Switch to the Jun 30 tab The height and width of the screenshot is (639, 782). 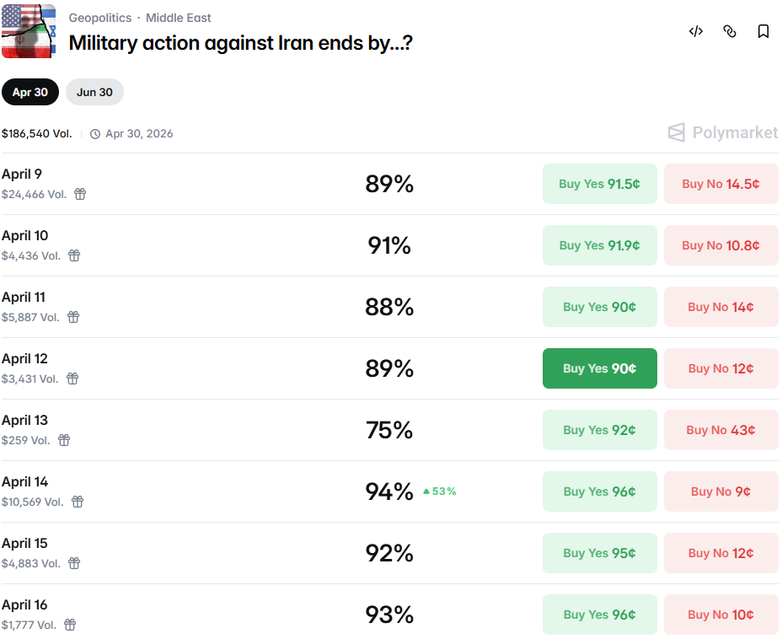pyautogui.click(x=94, y=92)
